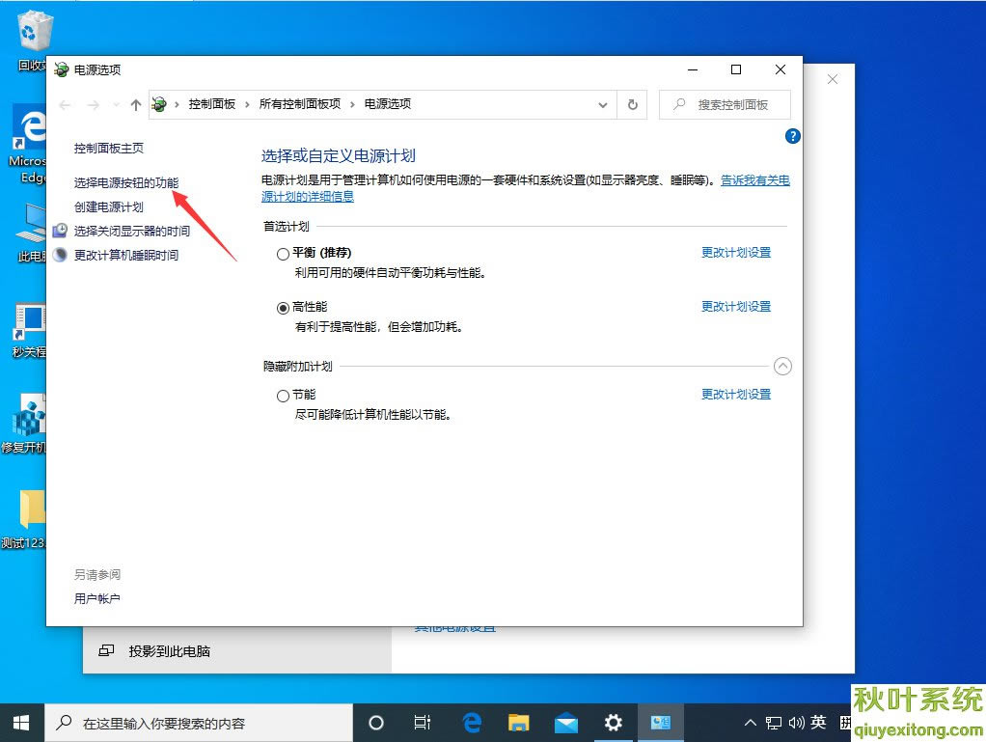Click the taskbar search box
986x742 pixels.
[x=199, y=723]
